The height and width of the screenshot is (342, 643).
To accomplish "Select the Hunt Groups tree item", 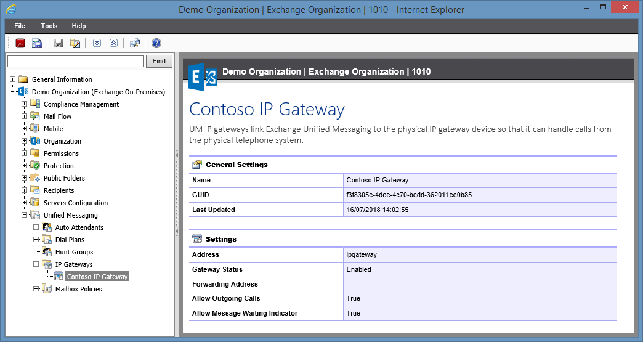I will tap(75, 252).
